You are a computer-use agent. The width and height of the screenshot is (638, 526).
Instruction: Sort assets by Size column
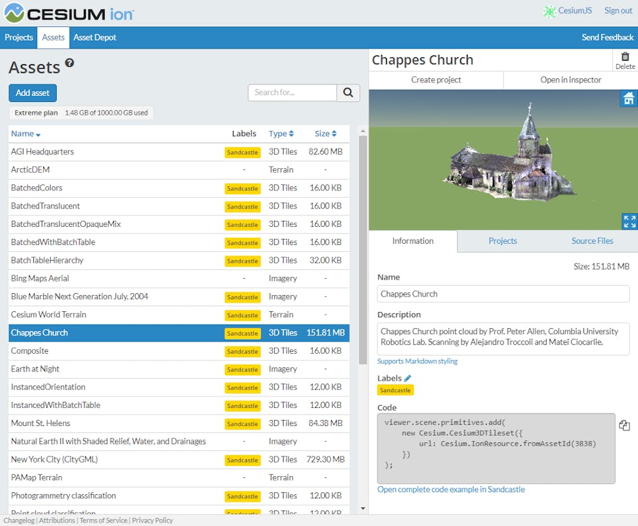[333, 134]
